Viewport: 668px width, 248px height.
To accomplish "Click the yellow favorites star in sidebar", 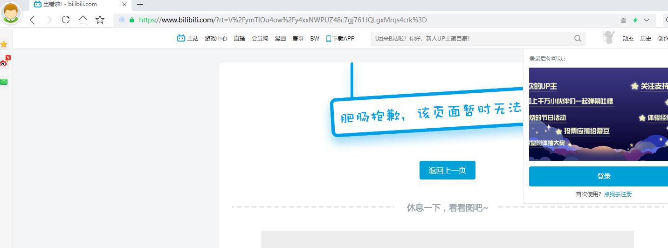I will pos(4,44).
